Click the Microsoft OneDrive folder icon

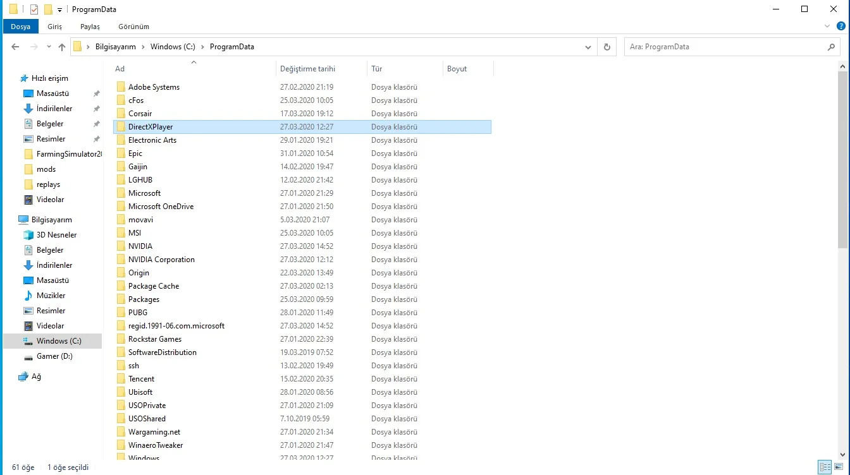pyautogui.click(x=121, y=207)
